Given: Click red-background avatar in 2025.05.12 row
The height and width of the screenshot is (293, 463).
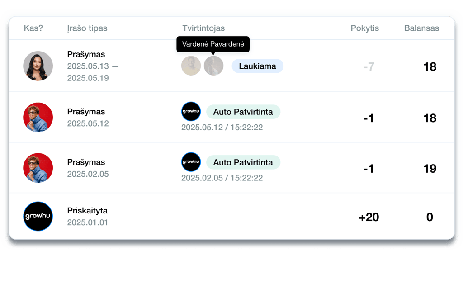Looking at the screenshot, I should 38,117.
